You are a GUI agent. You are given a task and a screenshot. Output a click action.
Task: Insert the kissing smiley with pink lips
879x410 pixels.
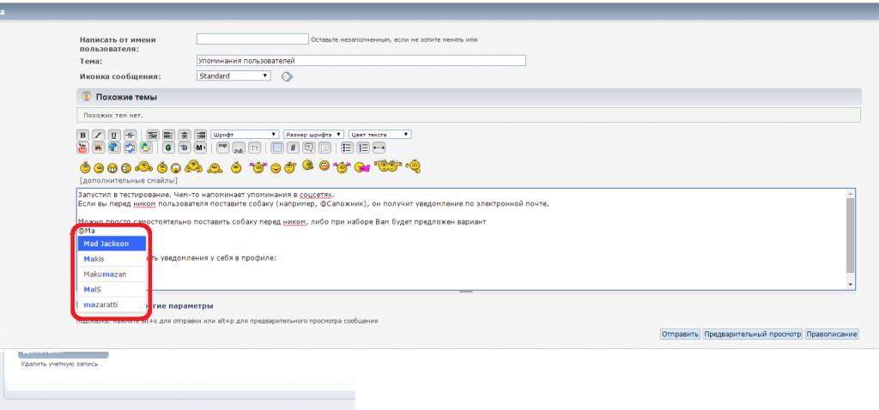pos(362,167)
